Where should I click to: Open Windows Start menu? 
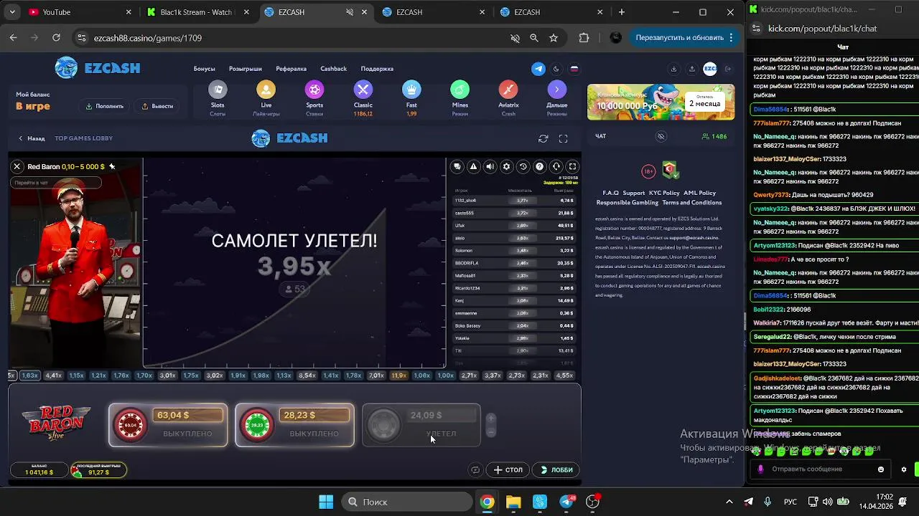pyautogui.click(x=326, y=502)
